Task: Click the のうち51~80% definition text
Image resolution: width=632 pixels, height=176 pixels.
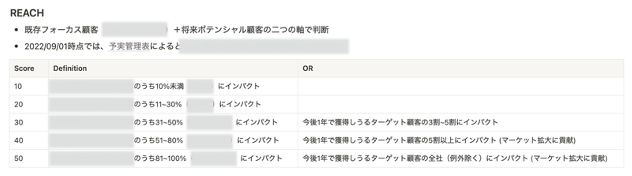Action: [x=158, y=140]
